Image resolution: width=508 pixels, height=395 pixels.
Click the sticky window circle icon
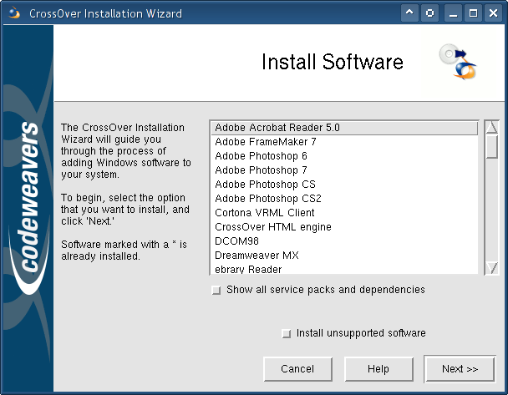point(429,13)
